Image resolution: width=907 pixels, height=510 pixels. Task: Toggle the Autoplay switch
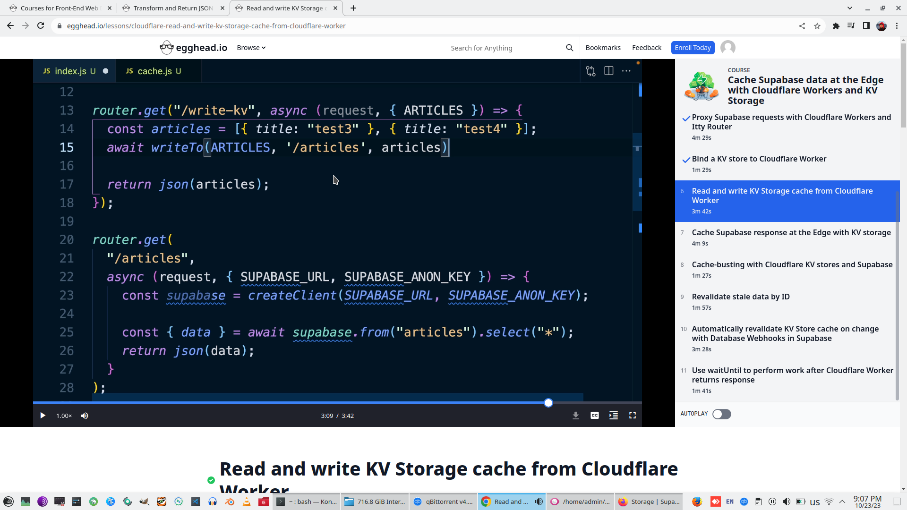[x=721, y=414]
